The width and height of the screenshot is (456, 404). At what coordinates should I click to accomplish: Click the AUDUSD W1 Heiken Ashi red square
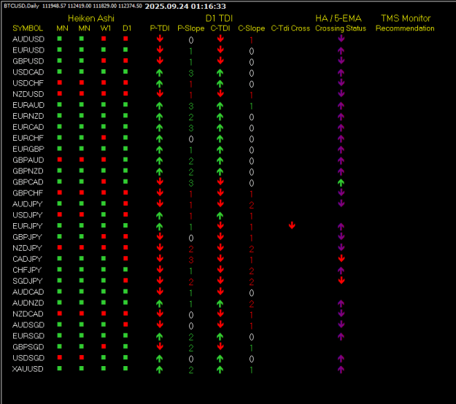pos(104,39)
